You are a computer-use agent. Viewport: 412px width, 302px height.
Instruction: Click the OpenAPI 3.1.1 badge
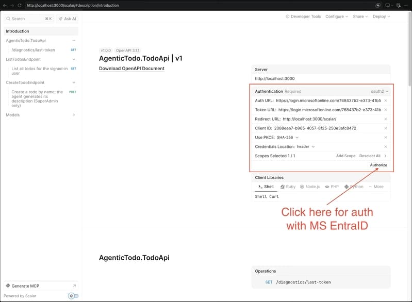coord(128,51)
